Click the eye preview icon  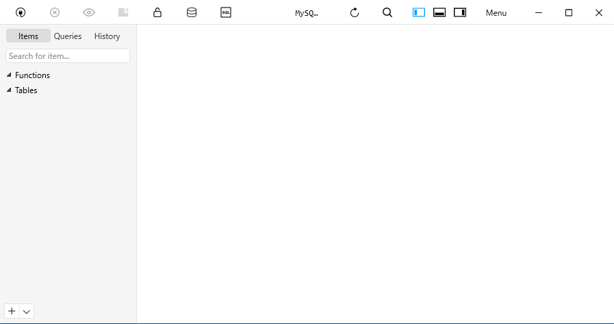(89, 12)
